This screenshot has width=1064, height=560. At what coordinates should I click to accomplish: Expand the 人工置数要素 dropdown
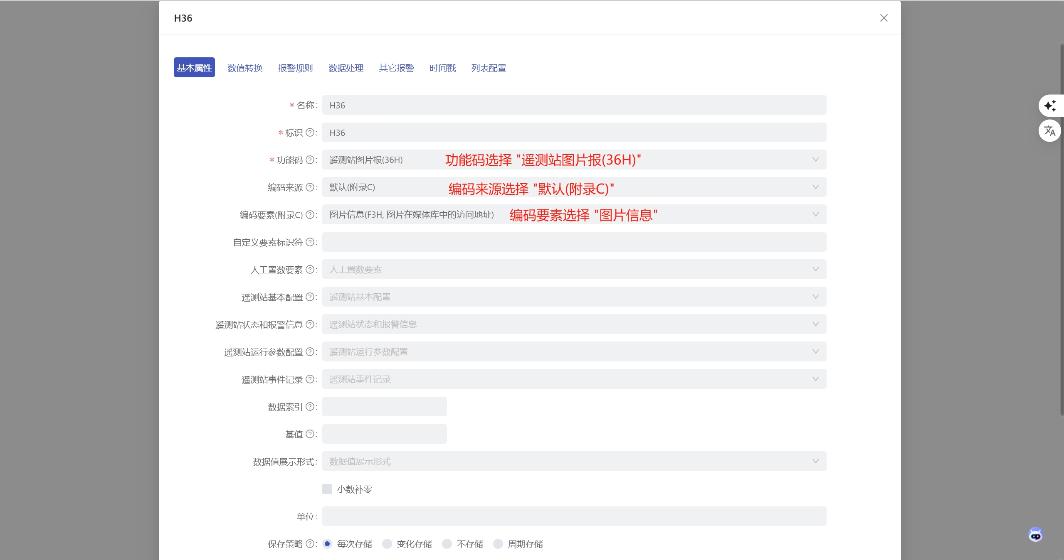[574, 269]
